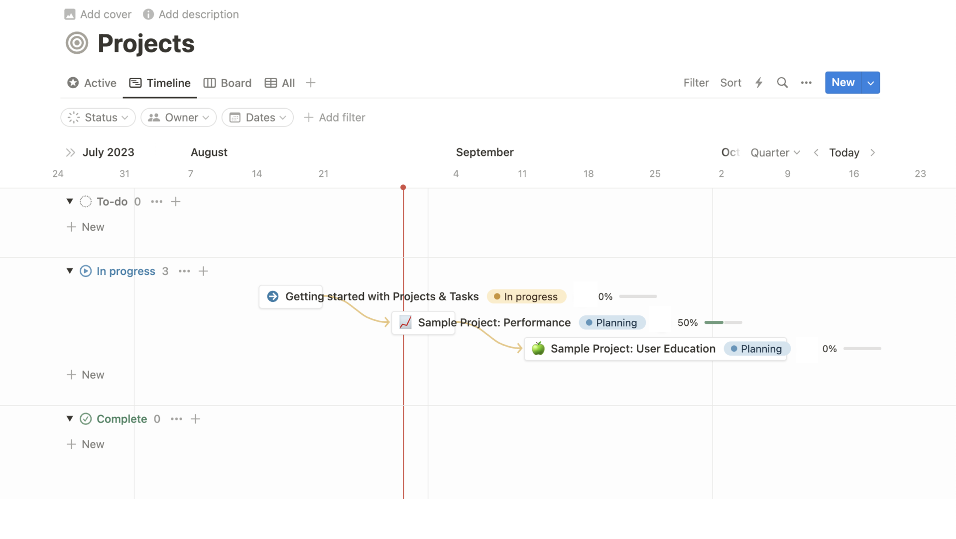Click Today to jump to current date
956x539 pixels.
(x=844, y=152)
